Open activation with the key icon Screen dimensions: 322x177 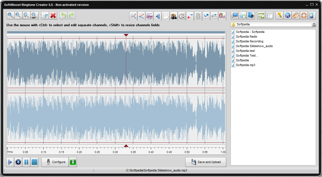click(280, 16)
